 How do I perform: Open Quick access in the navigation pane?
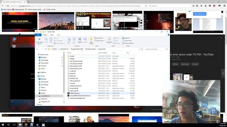tap(44, 55)
